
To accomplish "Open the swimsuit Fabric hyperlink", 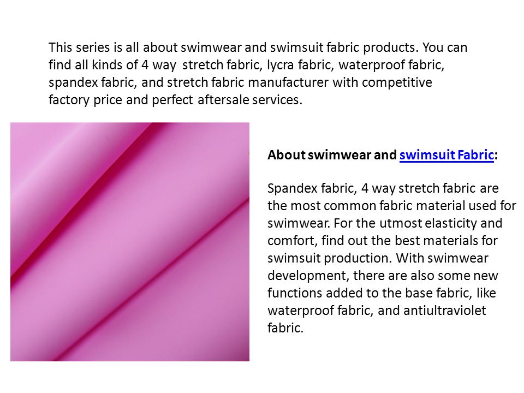I will [x=446, y=155].
